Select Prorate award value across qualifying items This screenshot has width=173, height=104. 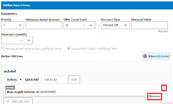pos(3,48)
